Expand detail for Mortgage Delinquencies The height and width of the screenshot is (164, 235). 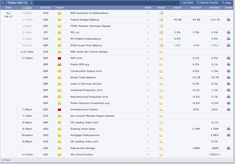[161, 135]
